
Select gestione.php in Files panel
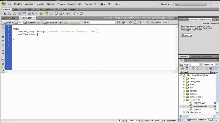point(199,103)
